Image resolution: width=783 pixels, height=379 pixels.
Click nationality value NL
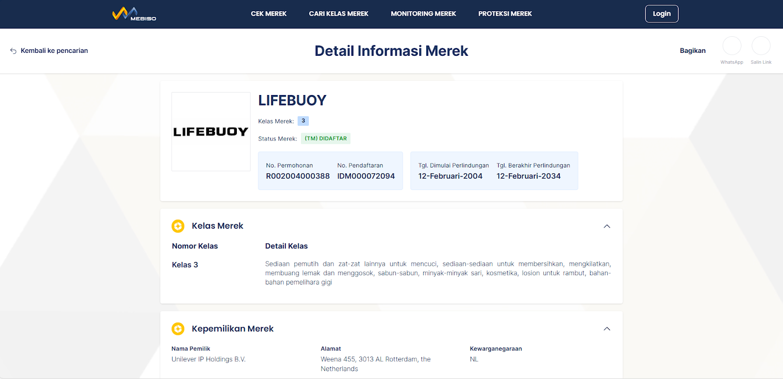474,359
